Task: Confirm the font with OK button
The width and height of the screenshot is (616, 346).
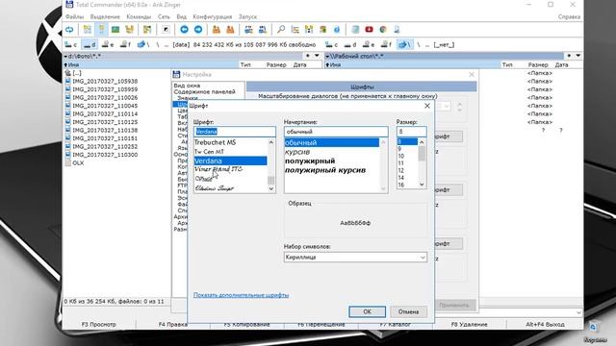Action: point(367,311)
